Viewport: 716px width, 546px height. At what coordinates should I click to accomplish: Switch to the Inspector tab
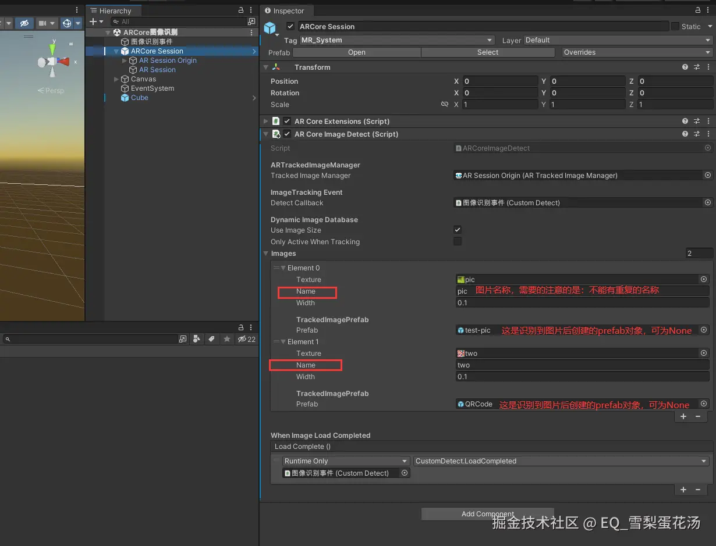point(285,10)
